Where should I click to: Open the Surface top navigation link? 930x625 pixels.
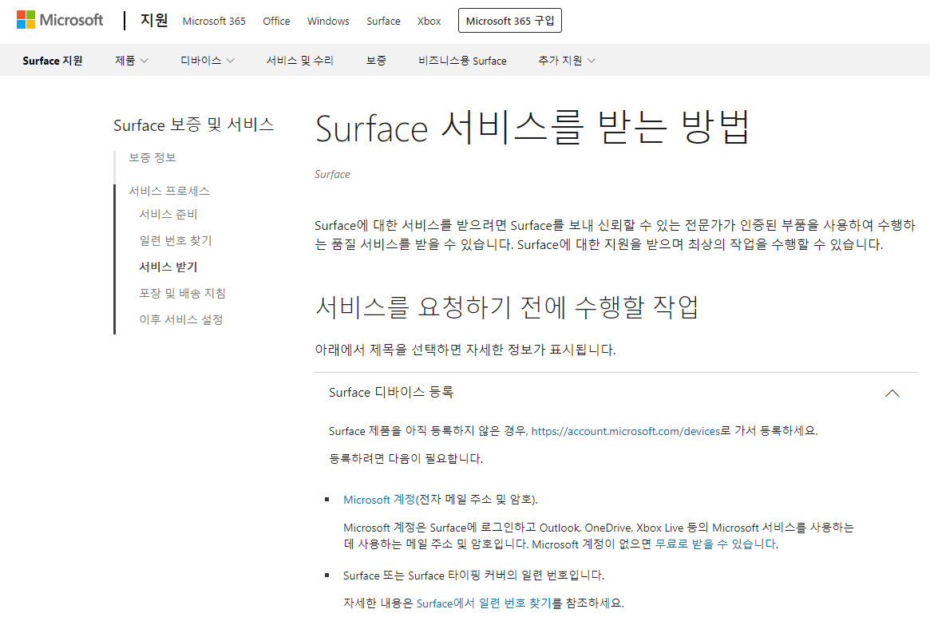tap(383, 21)
